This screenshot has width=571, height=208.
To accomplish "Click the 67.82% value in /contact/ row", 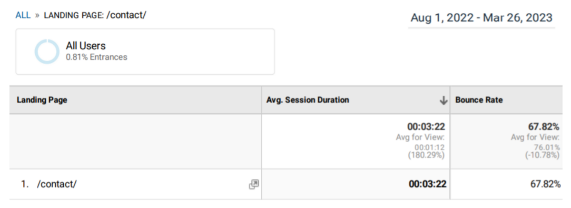I will [x=545, y=184].
